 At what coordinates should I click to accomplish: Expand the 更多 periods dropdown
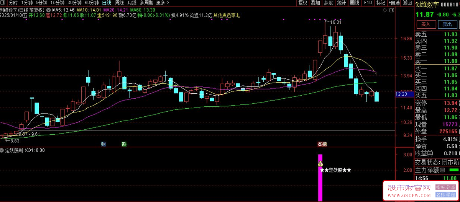pyautogui.click(x=163, y=3)
